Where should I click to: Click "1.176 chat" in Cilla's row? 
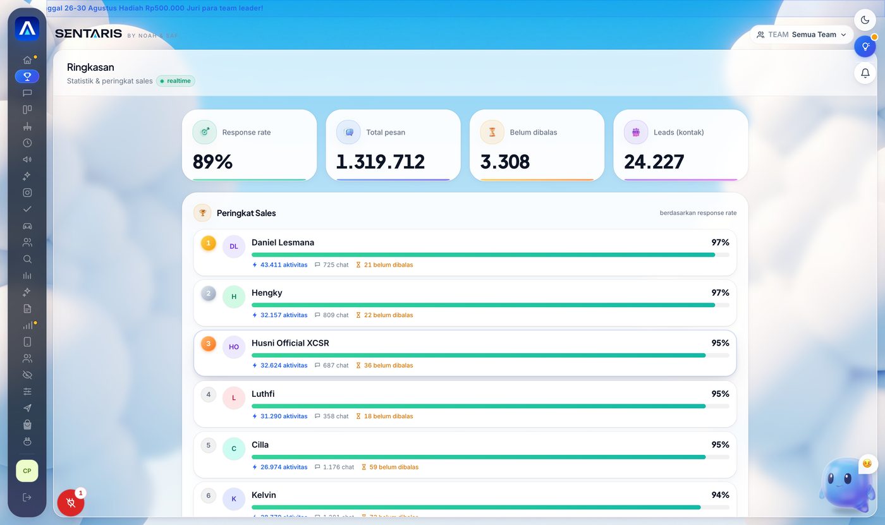(x=334, y=467)
